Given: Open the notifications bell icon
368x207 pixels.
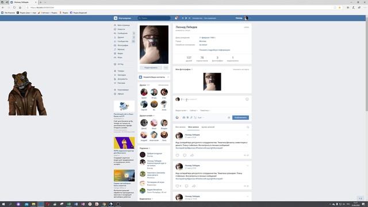Looking at the screenshot, I should click(x=176, y=18).
